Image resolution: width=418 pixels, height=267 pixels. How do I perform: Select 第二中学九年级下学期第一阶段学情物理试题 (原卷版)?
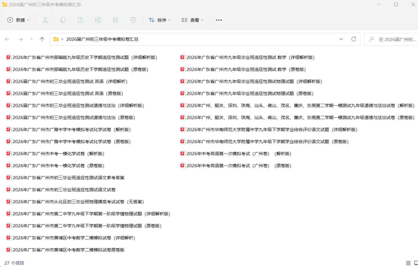click(x=84, y=226)
